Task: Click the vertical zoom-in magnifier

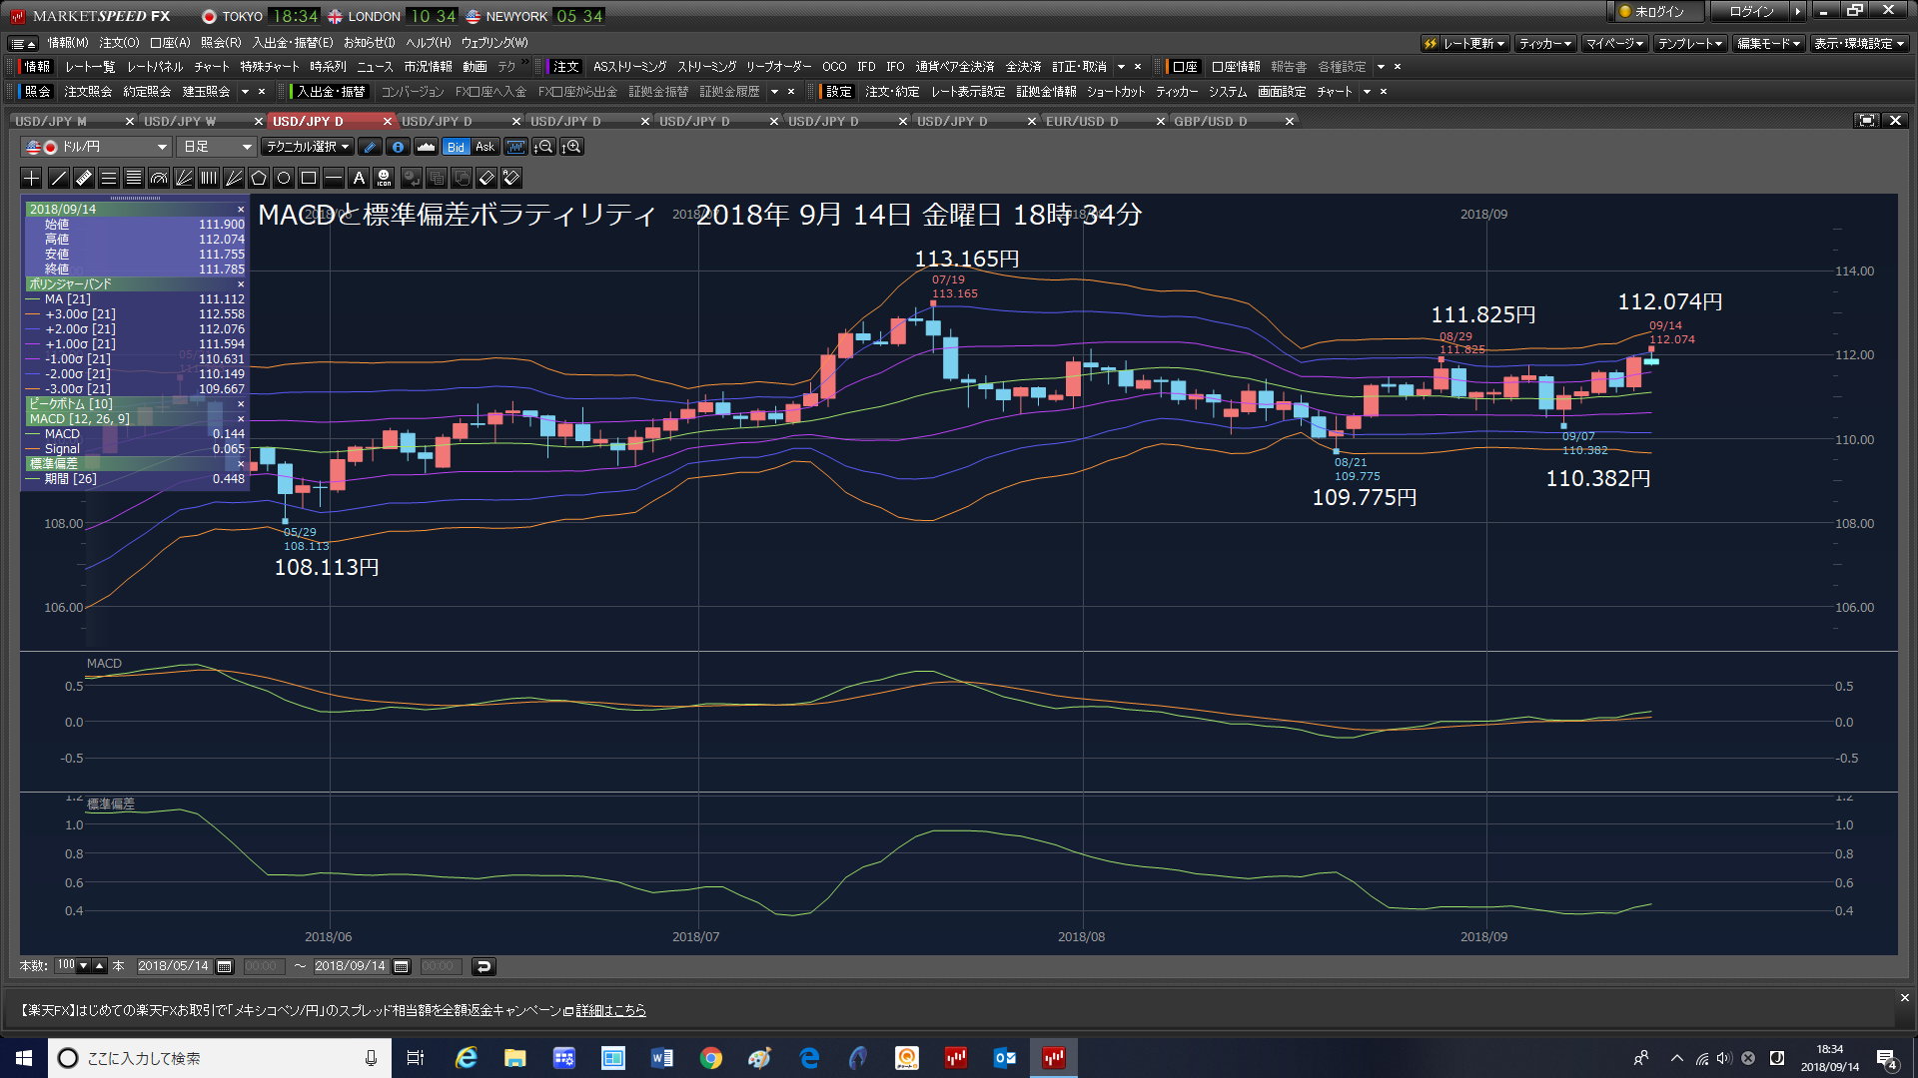Action: [571, 147]
